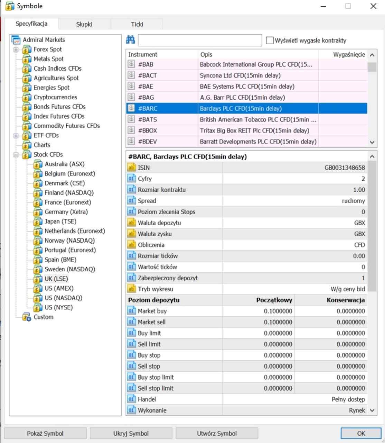Select the Netherlands (Euronext) tree item
385x443 pixels.
click(x=75, y=231)
